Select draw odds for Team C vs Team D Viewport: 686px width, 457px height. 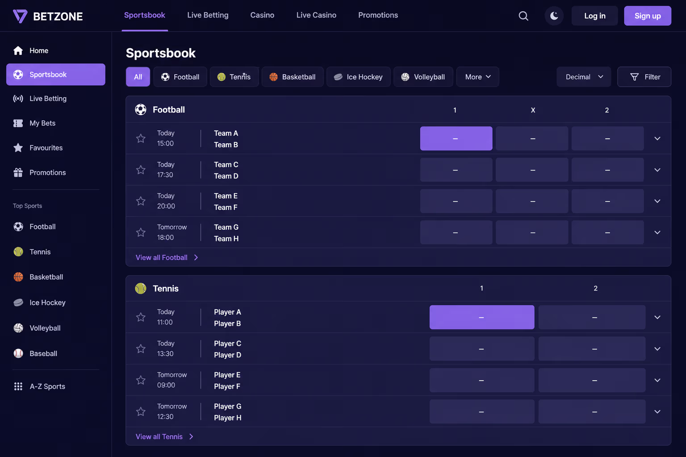(532, 170)
